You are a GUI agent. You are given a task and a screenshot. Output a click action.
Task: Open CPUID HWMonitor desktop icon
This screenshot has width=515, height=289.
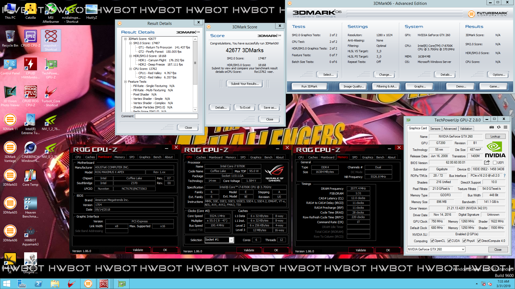(31, 68)
